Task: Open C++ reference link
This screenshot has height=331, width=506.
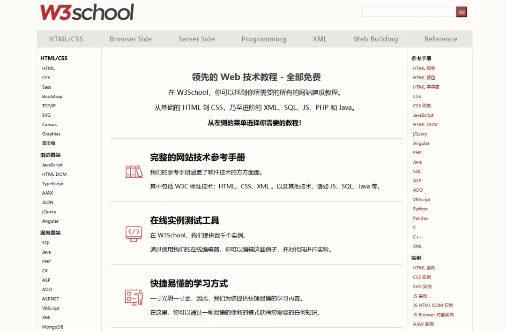Action: coord(417,237)
